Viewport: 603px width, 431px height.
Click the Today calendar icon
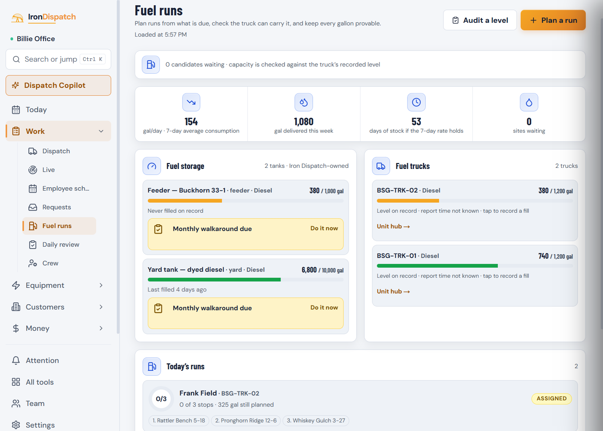point(16,110)
